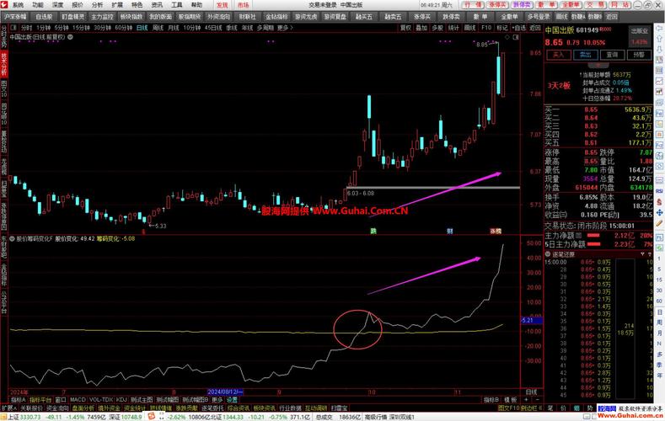Click the diamond icon at chart top-right
665x421 pixels.
[x=507, y=37]
